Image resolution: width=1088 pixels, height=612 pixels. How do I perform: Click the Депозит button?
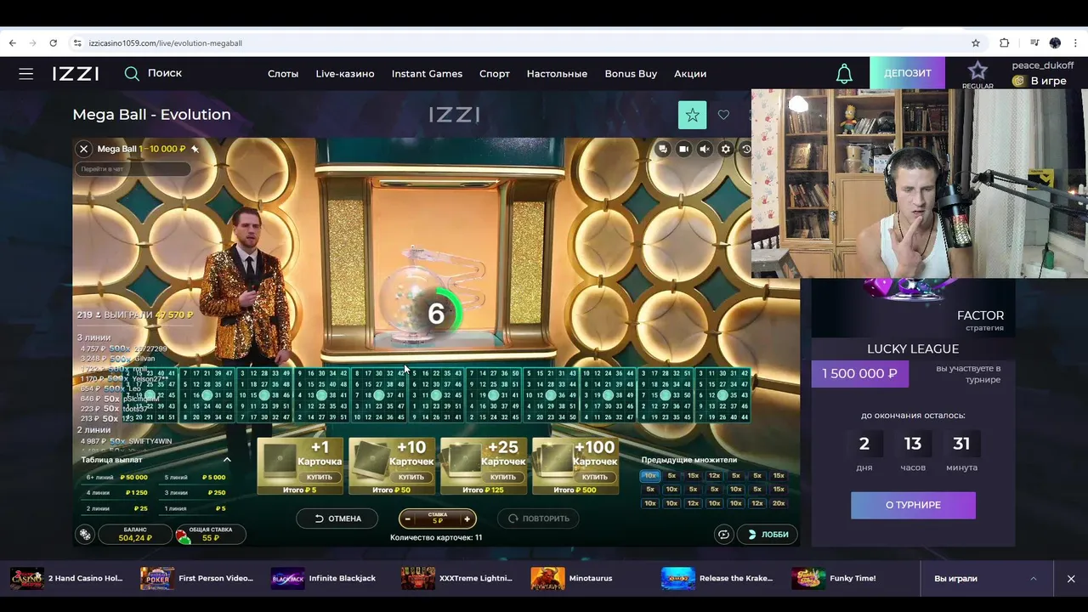point(907,73)
